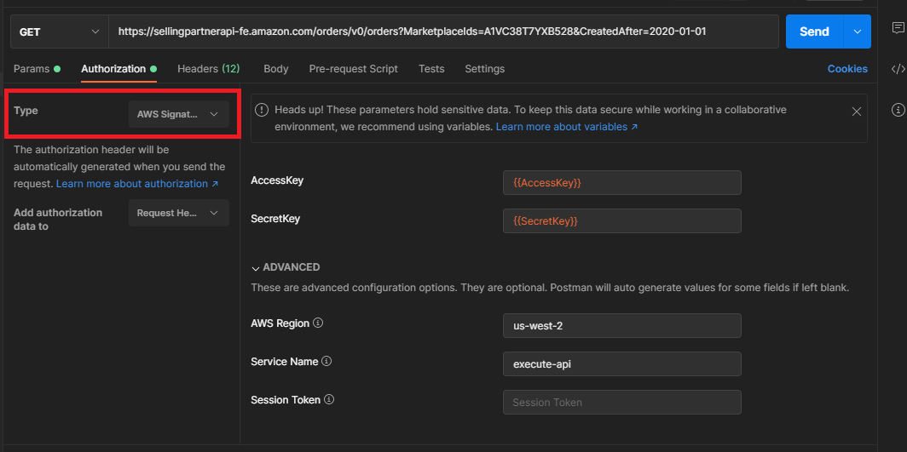The width and height of the screenshot is (907, 452).
Task: Open the code snippet icon in right sidebar
Action: point(898,69)
